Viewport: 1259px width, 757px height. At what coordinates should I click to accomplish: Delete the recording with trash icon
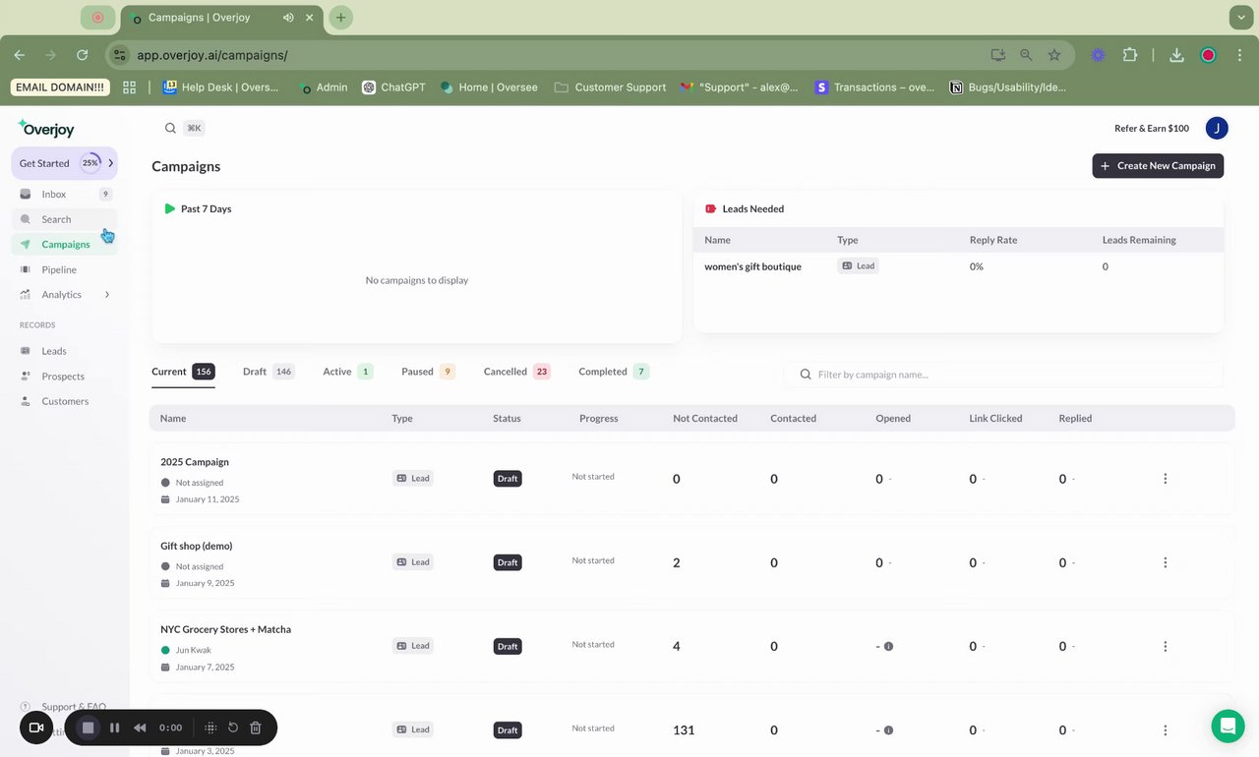click(256, 728)
